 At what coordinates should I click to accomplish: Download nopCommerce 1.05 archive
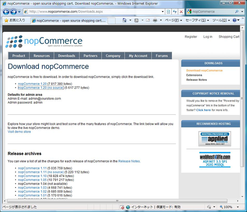click(x=32, y=180)
